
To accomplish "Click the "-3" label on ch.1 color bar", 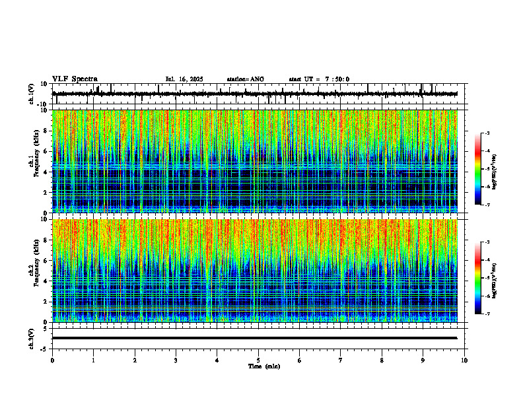I will pos(487,133).
